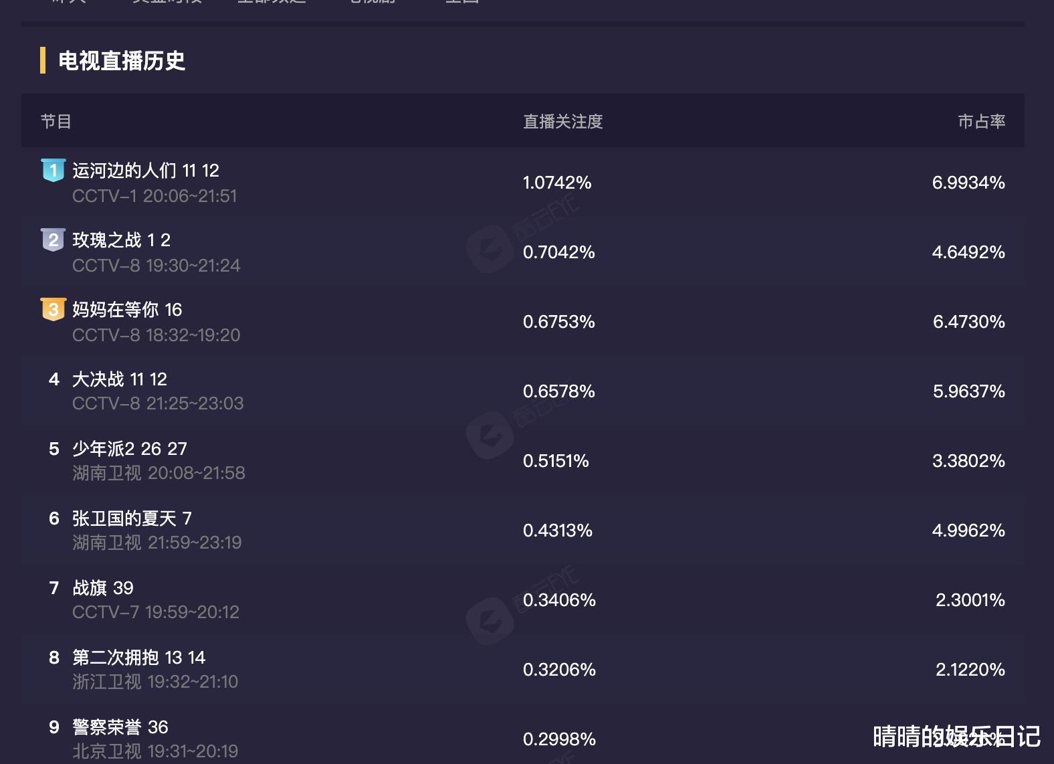Image resolution: width=1054 pixels, height=764 pixels.
Task: Open program 妈妈在等你 16
Action: pos(127,310)
